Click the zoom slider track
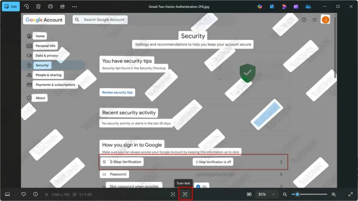The height and width of the screenshot is (201, 358). point(309,194)
